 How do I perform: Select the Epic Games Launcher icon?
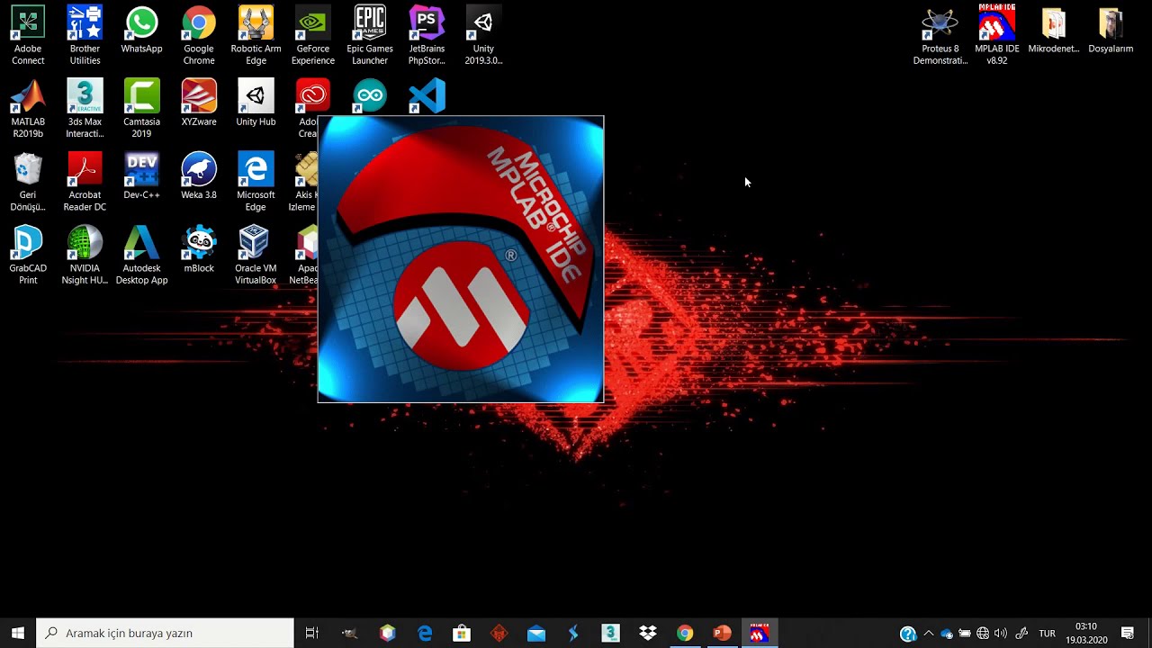click(370, 36)
